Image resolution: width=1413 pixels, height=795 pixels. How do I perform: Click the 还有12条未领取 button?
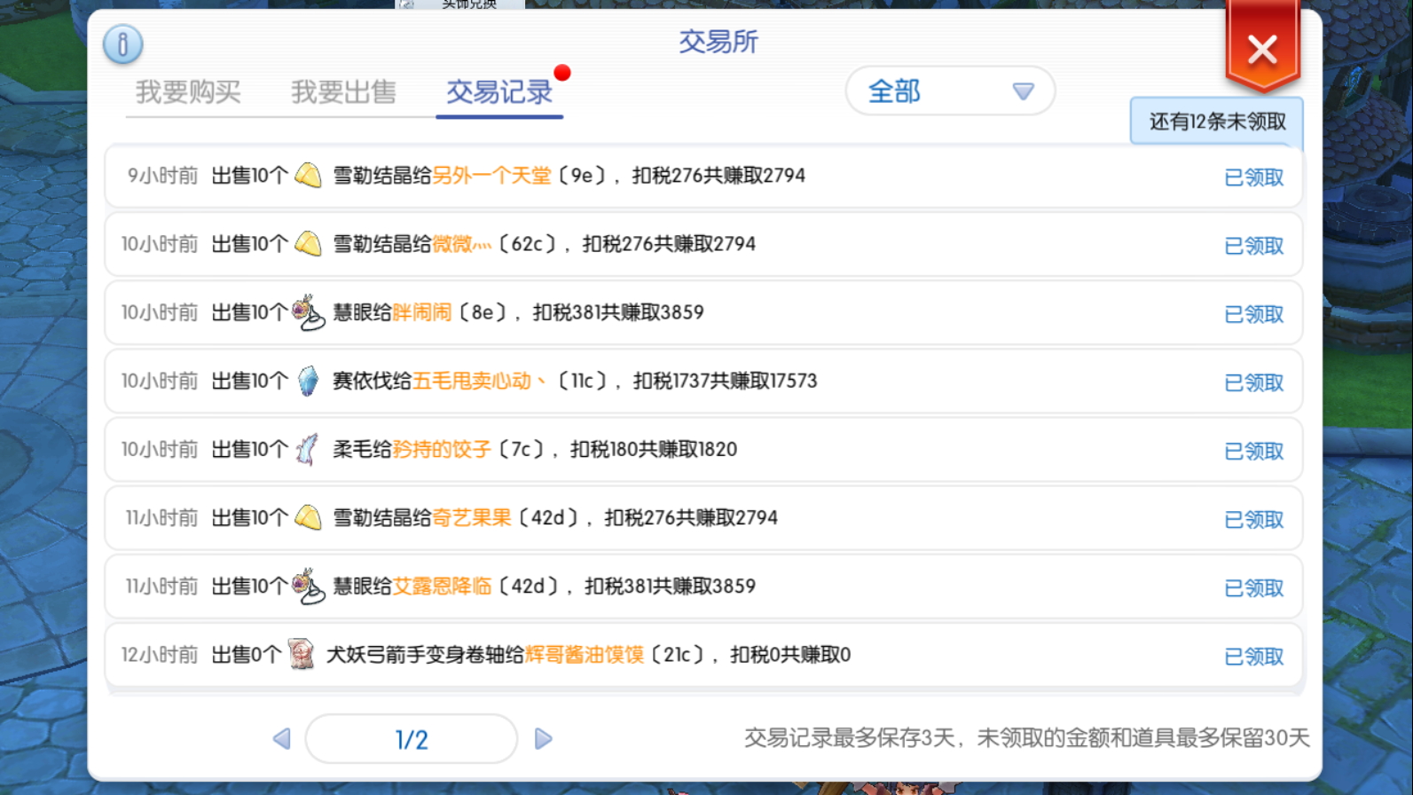pyautogui.click(x=1216, y=122)
